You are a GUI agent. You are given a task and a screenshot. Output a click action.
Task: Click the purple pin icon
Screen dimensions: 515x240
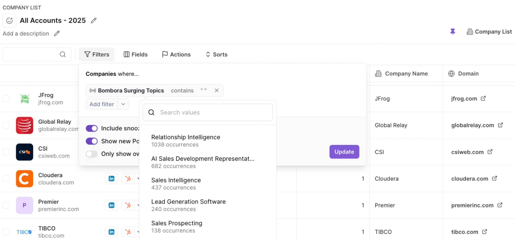453,32
